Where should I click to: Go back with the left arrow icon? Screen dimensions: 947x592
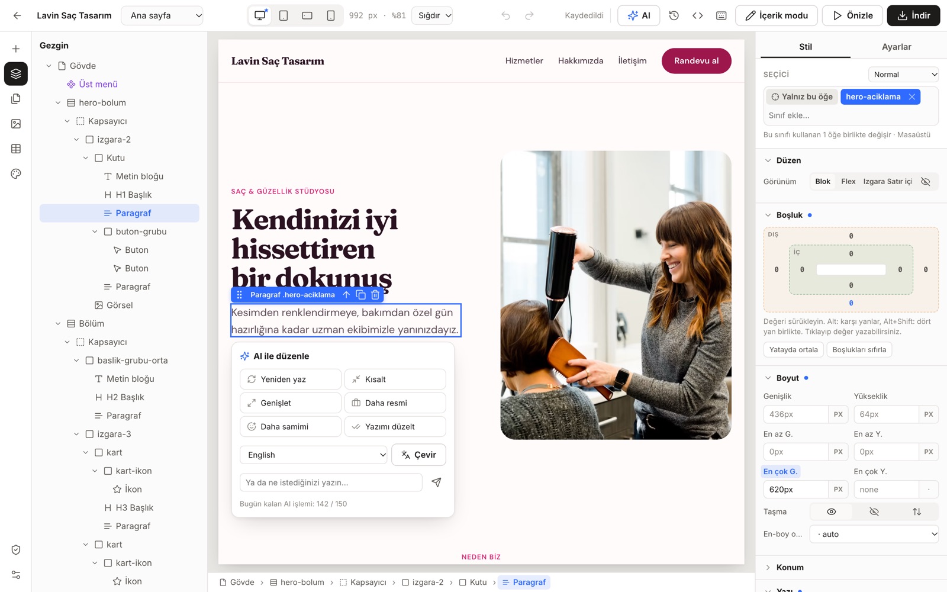17,15
